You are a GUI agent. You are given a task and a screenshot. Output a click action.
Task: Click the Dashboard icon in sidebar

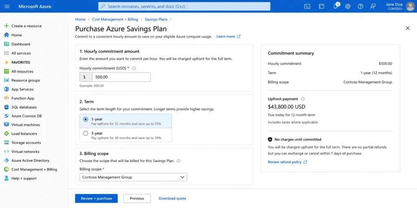[x=7, y=44]
